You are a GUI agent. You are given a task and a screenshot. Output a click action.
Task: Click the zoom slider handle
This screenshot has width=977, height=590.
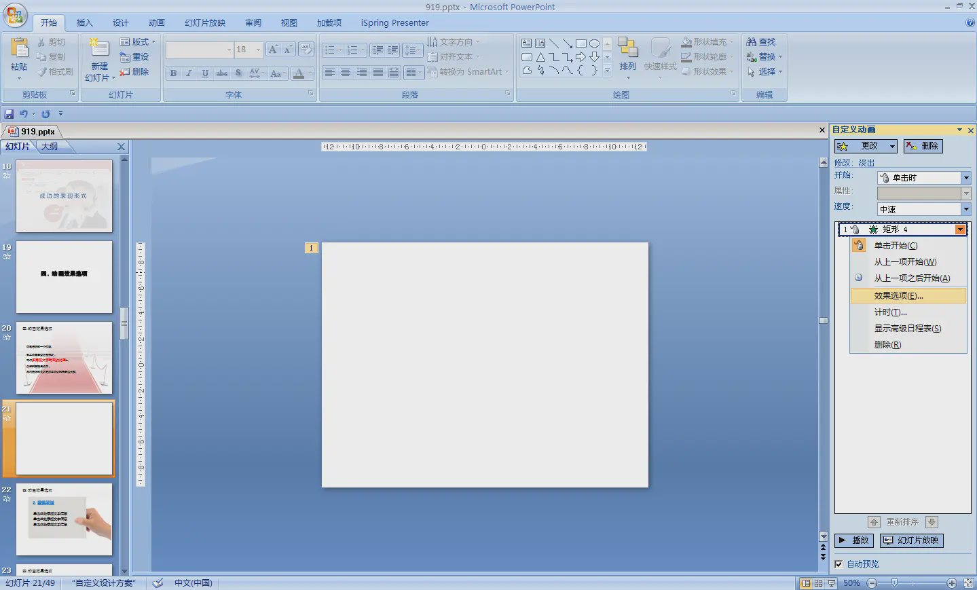(x=895, y=583)
